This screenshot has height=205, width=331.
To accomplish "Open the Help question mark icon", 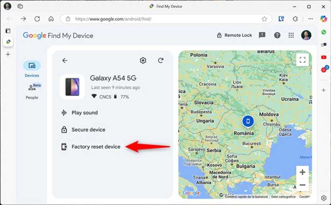I will pos(277,35).
